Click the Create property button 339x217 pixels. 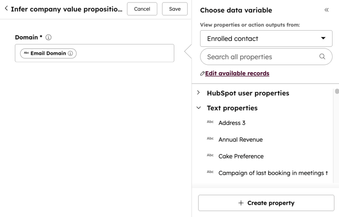(x=266, y=203)
